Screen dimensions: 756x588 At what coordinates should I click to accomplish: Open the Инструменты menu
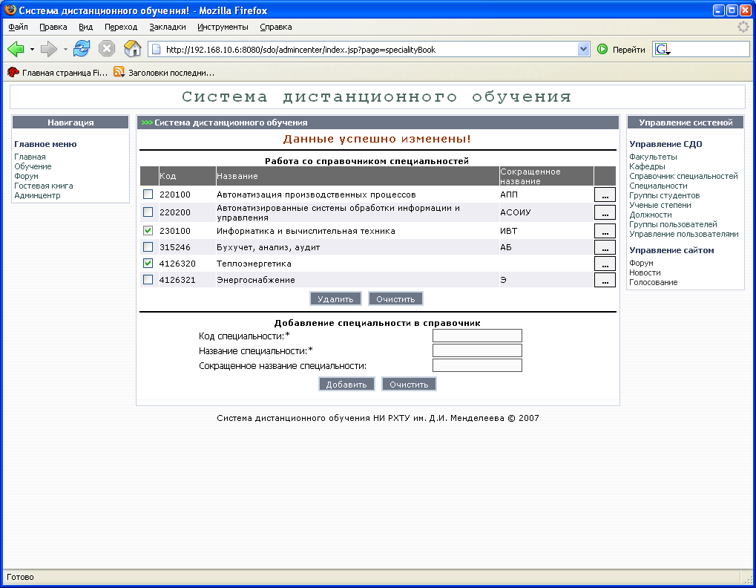(223, 27)
